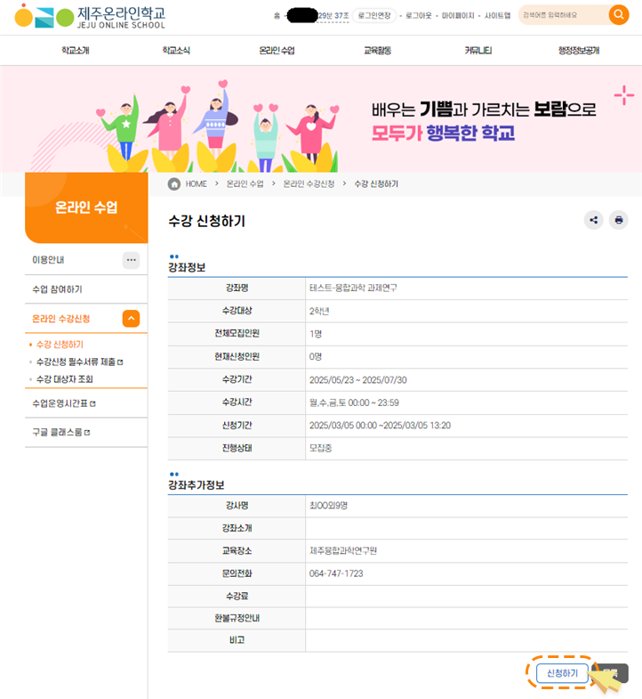
Task: Click inside the search keyword field
Action: [x=562, y=15]
